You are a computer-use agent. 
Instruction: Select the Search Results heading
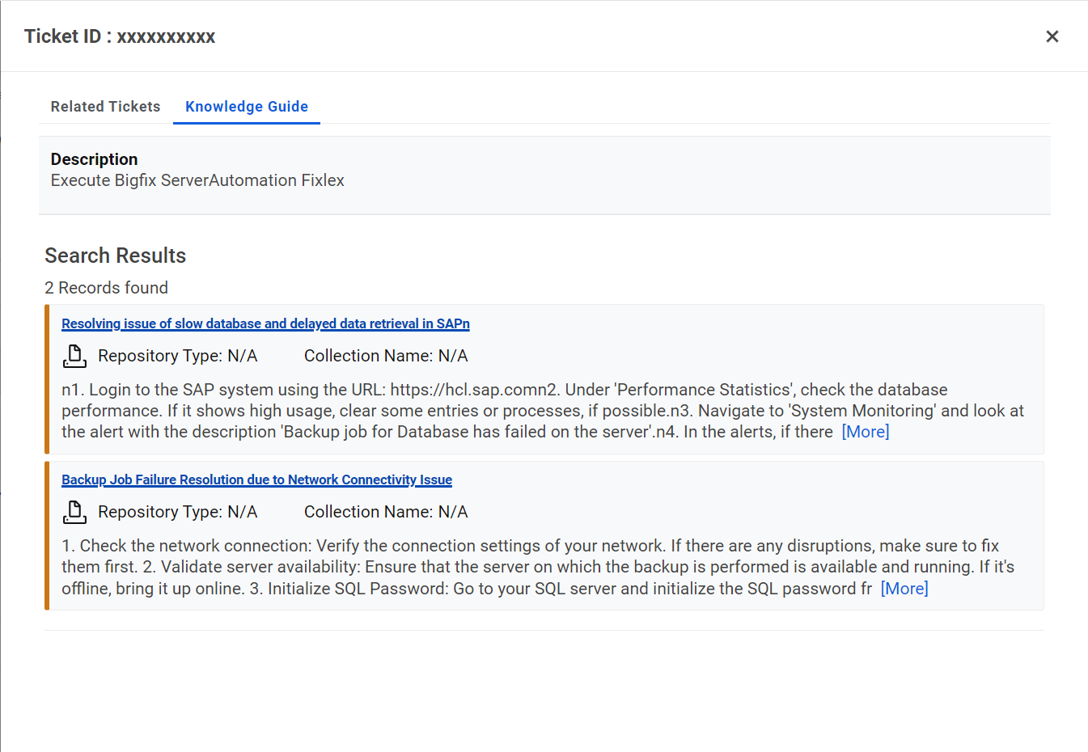115,256
